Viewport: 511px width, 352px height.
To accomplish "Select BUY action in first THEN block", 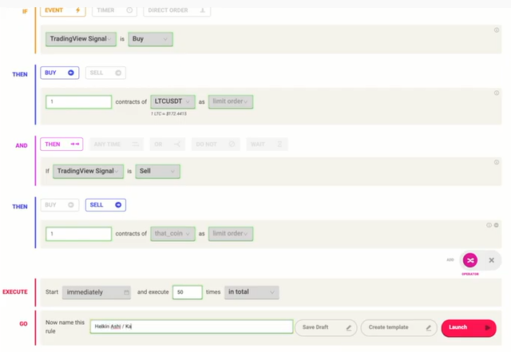I will (60, 73).
